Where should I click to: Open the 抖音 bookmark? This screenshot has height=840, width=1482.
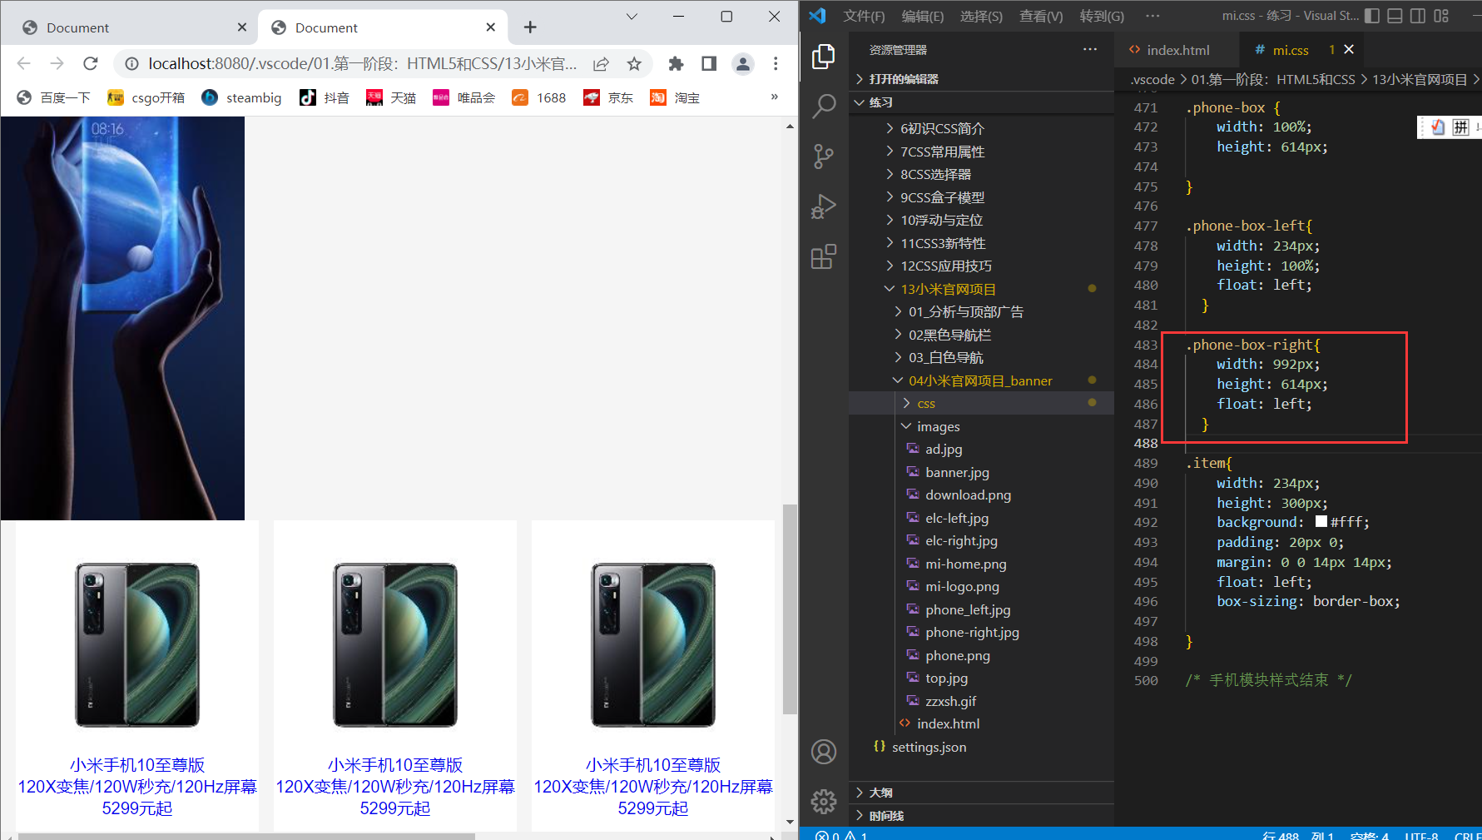(325, 97)
